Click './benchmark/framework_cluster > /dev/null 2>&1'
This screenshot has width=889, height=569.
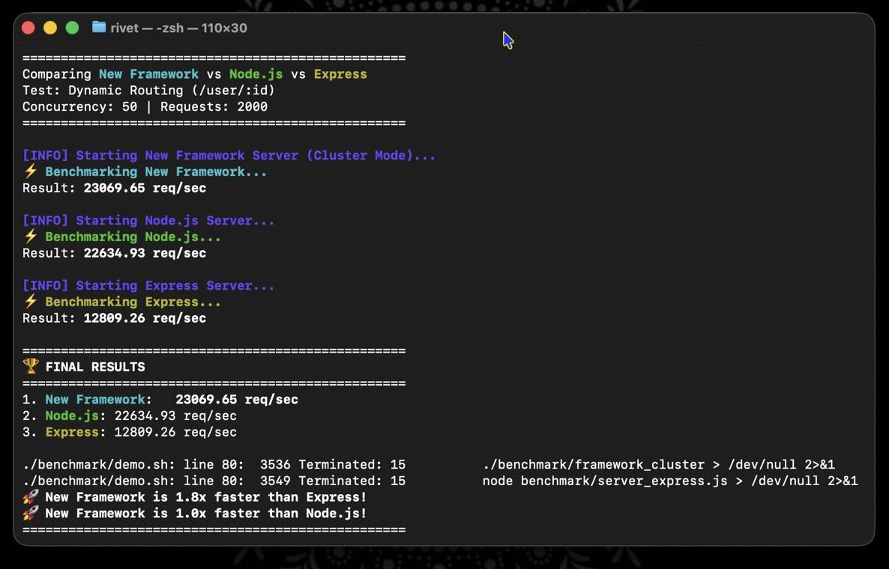click(659, 464)
